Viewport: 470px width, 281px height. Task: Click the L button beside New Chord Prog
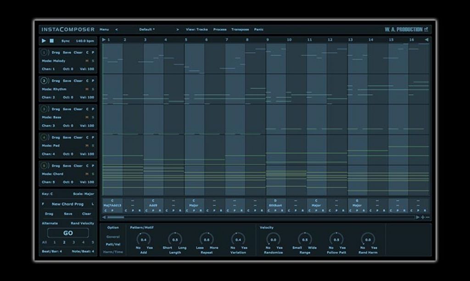tap(93, 204)
